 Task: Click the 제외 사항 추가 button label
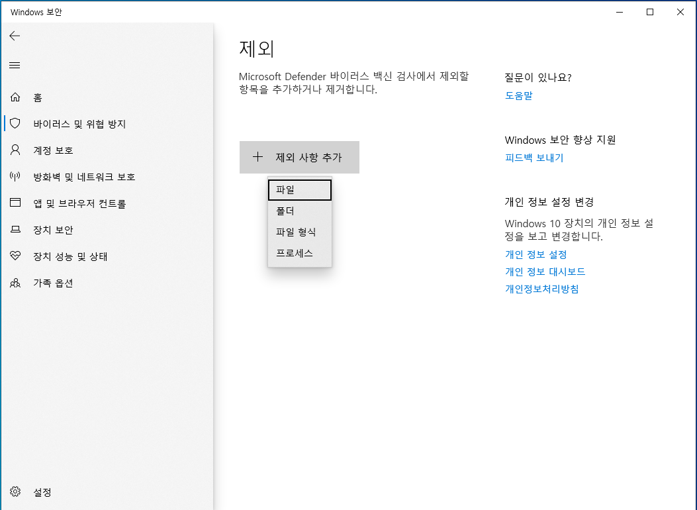[308, 158]
